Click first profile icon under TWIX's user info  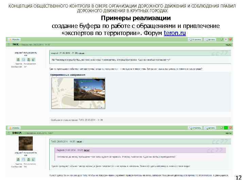click(x=18, y=60)
